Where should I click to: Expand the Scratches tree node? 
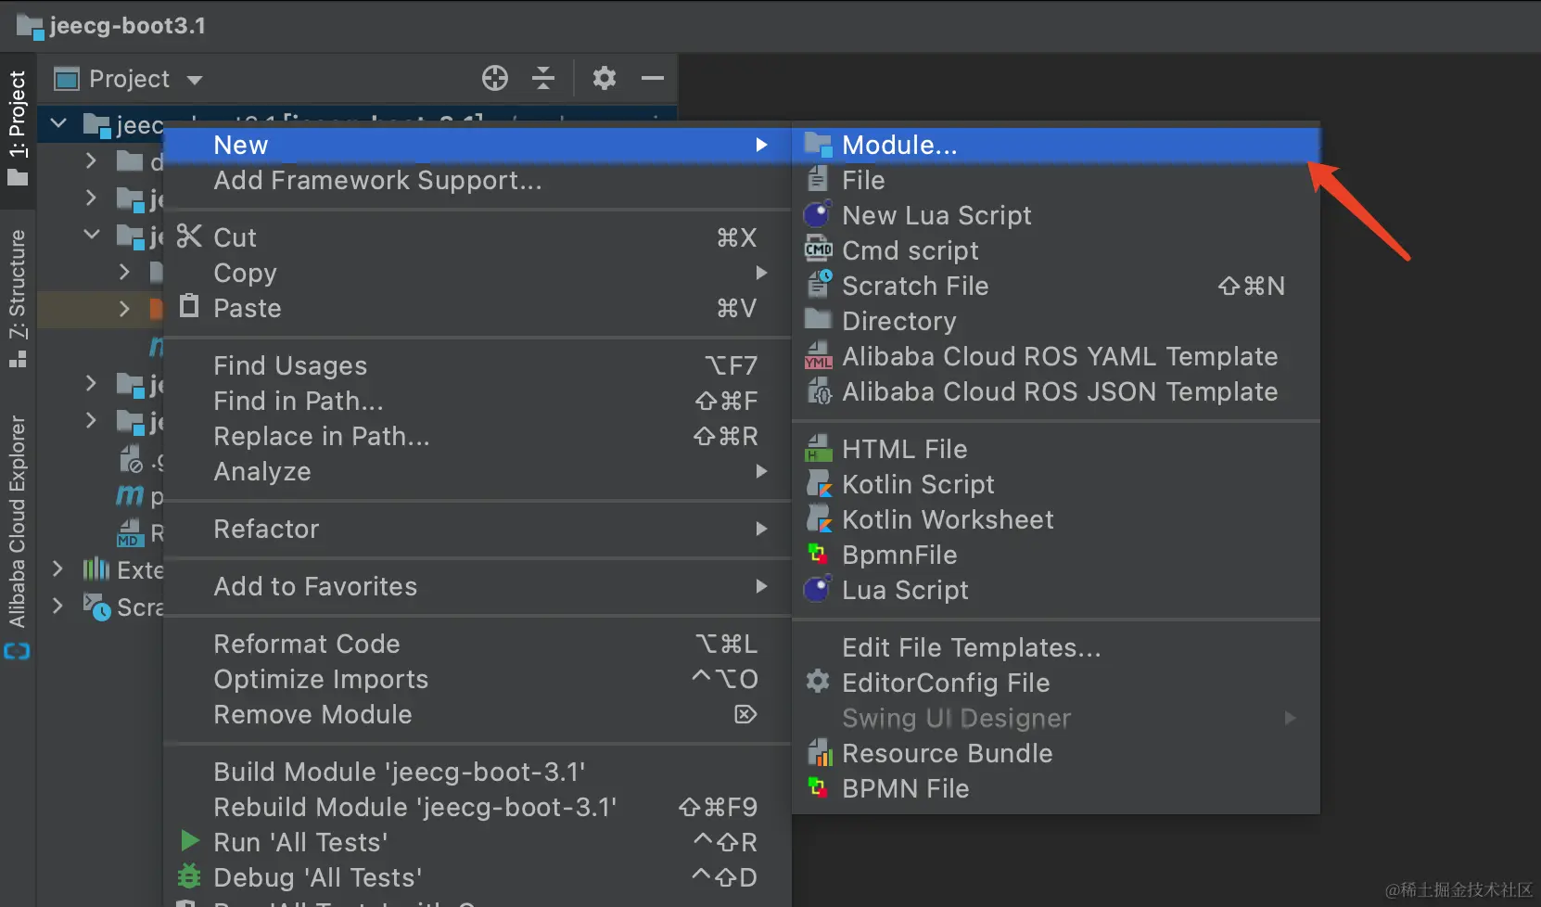58,607
